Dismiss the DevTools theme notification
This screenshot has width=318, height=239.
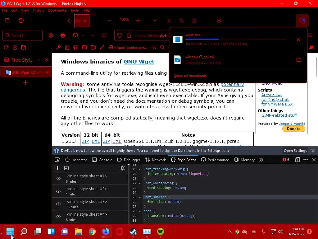313,151
